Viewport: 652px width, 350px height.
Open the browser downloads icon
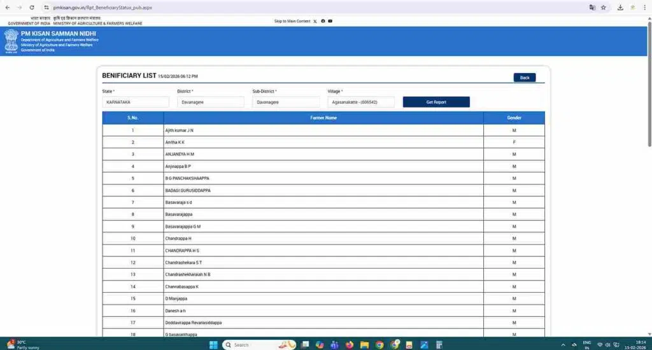point(620,8)
